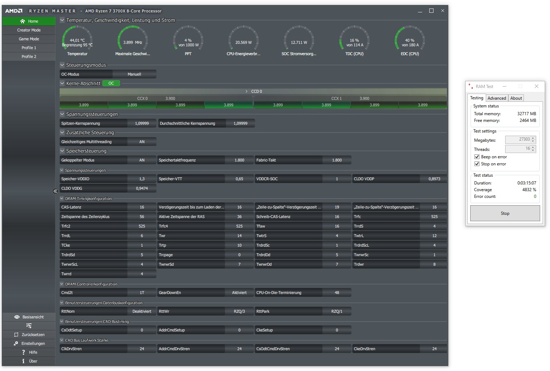
Task: Click Spitzen-Kernspannung value 1,09999
Action: 142,123
